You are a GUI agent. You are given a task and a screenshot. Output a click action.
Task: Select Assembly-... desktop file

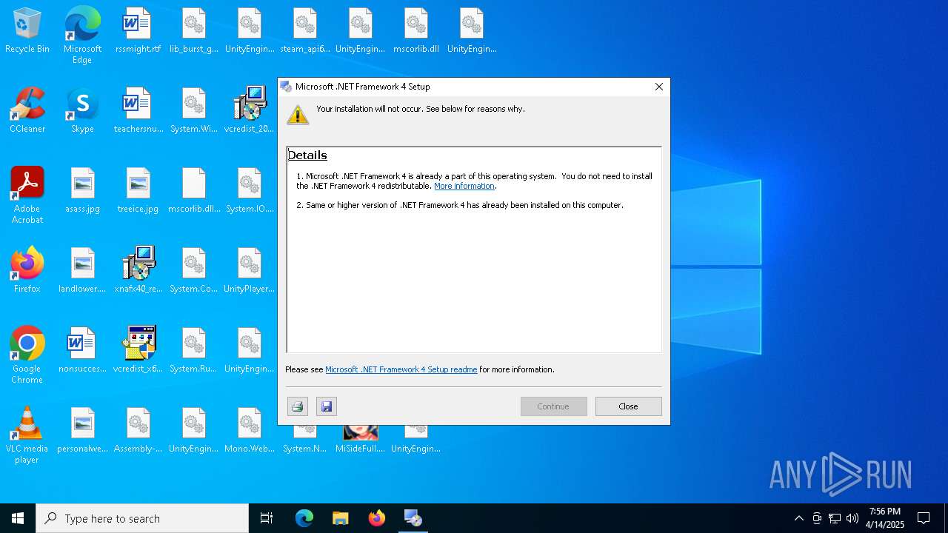pyautogui.click(x=138, y=430)
